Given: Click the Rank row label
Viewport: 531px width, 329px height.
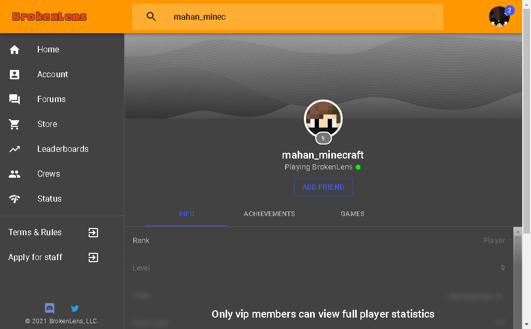Looking at the screenshot, I should (141, 240).
